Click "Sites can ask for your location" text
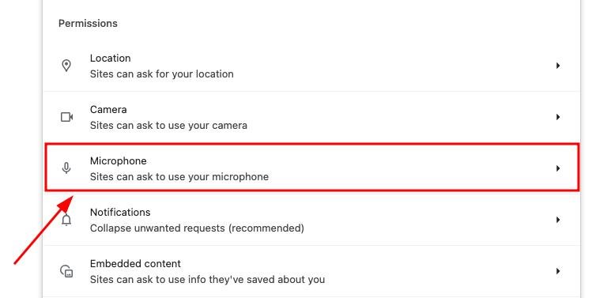The height and width of the screenshot is (298, 592). (x=161, y=74)
